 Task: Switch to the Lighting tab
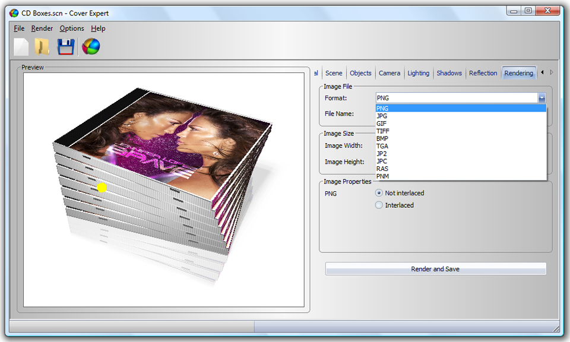click(x=418, y=73)
